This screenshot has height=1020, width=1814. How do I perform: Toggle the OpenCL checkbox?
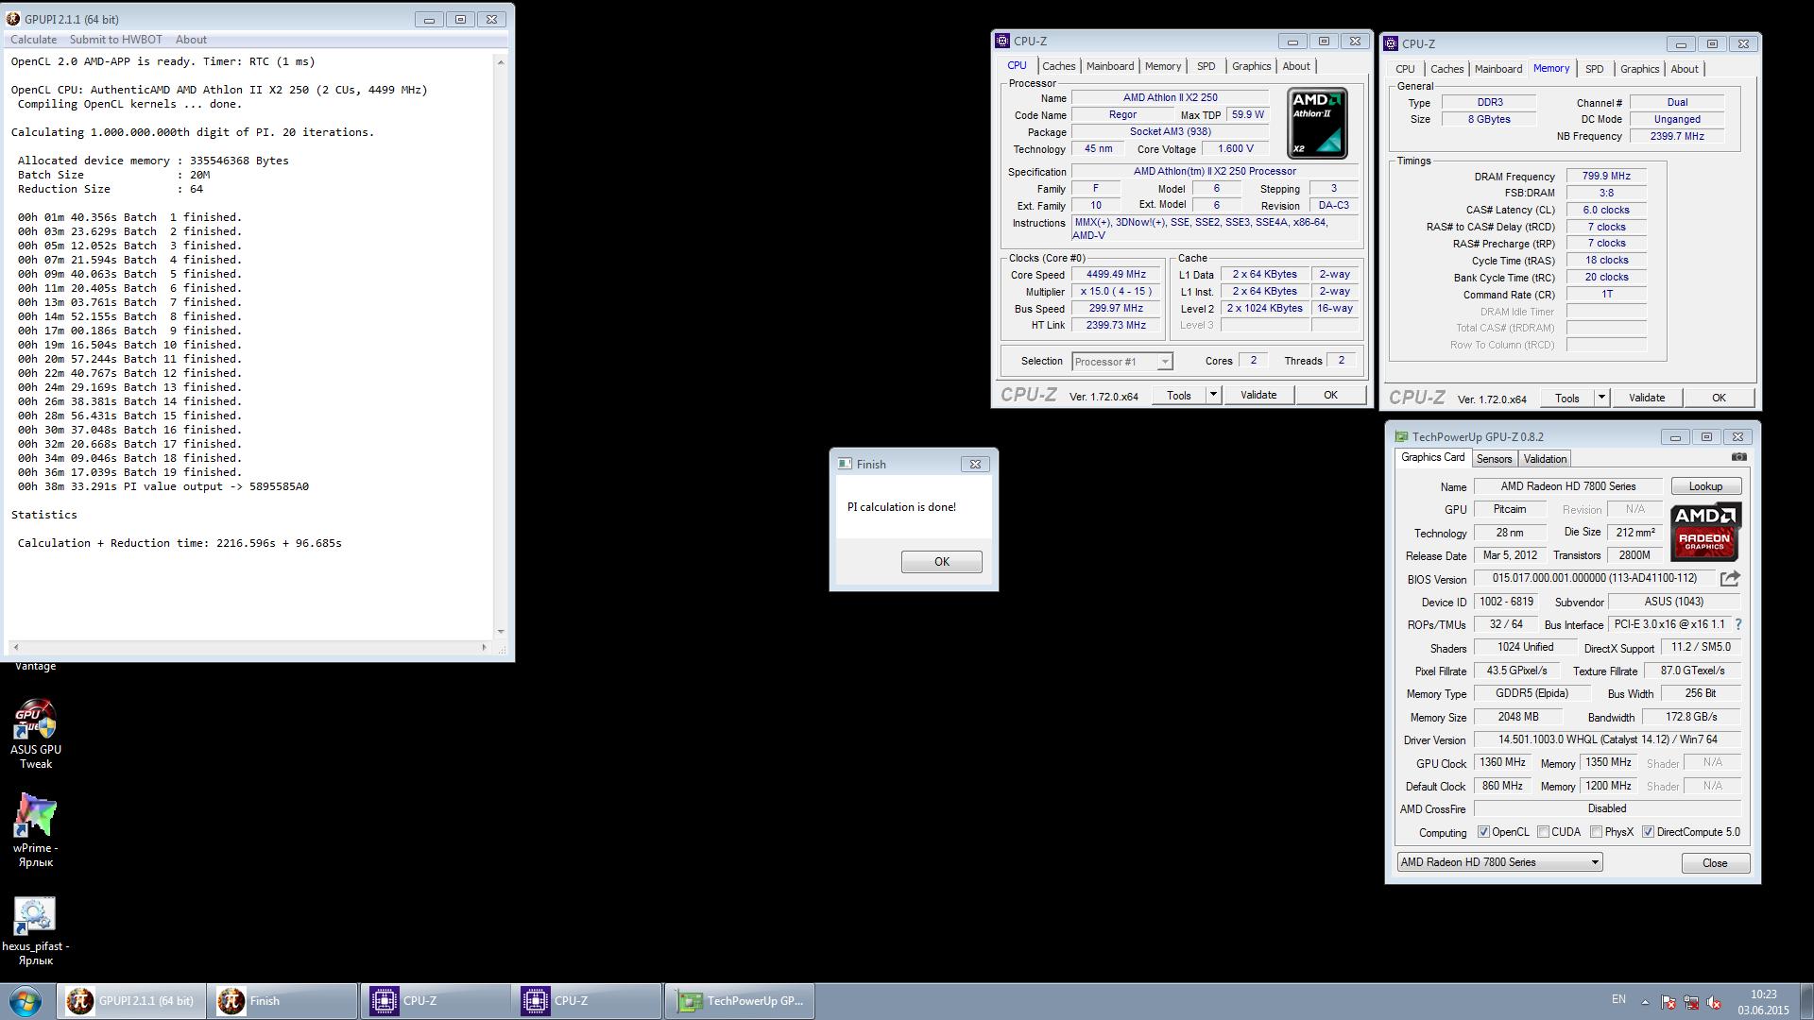coord(1483,832)
